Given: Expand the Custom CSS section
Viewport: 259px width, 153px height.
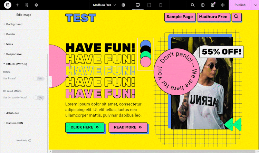Looking at the screenshot, I should pos(24,123).
